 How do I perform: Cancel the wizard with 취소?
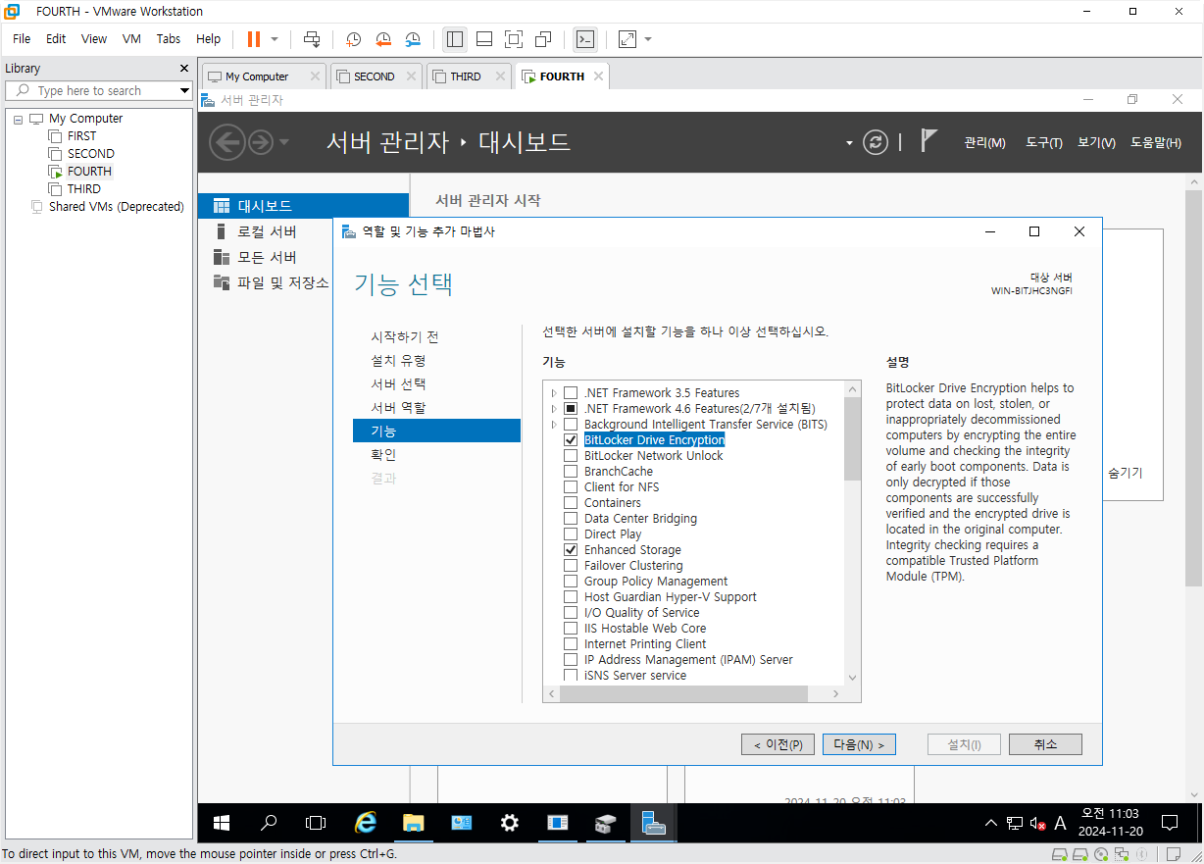click(1045, 744)
